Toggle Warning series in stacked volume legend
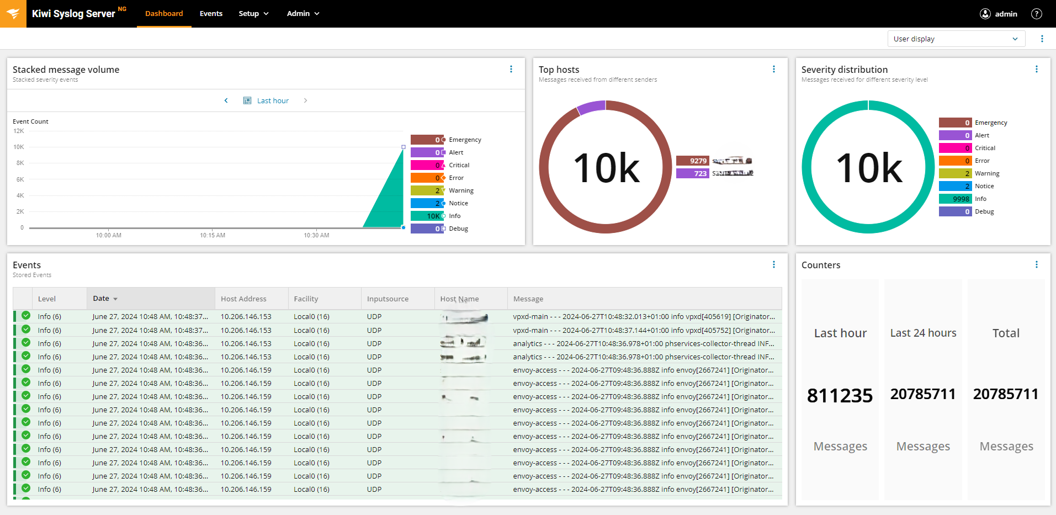This screenshot has width=1056, height=515. [x=442, y=191]
